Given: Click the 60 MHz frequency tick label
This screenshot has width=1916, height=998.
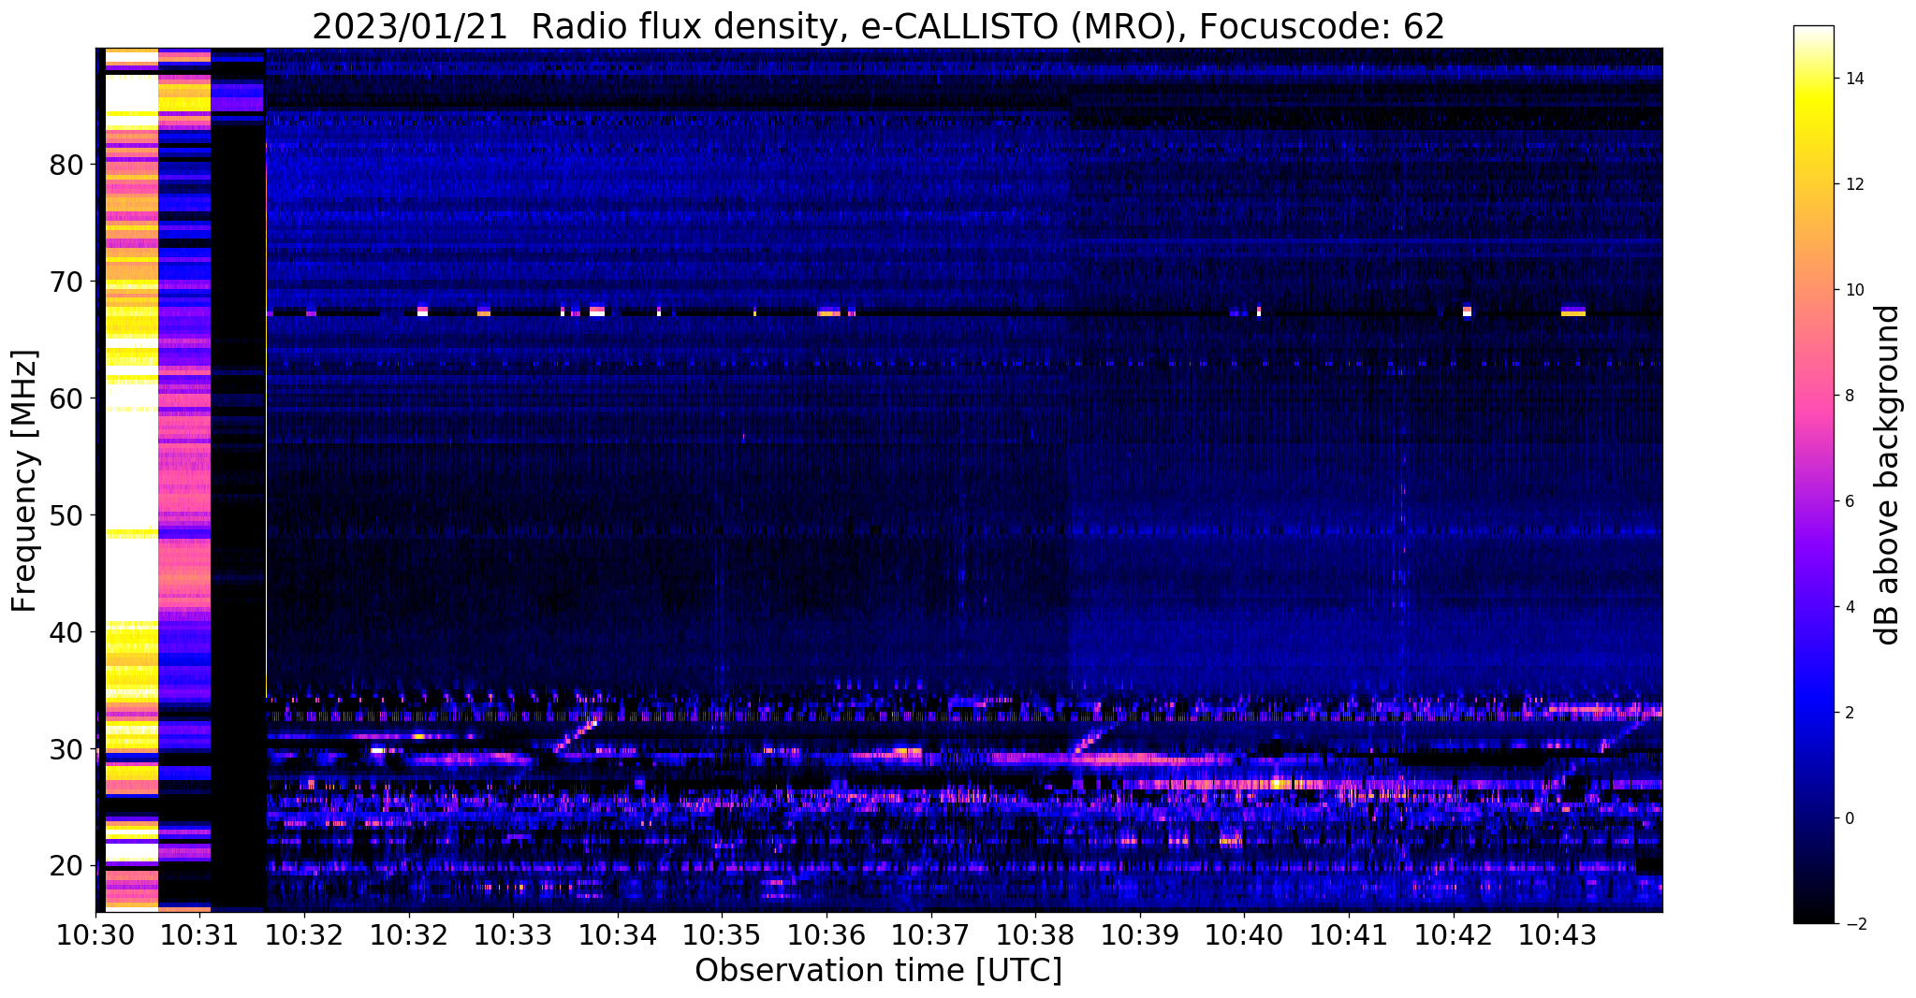Looking at the screenshot, I should (66, 398).
